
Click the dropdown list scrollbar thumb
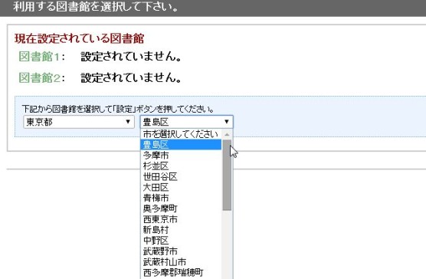click(227, 176)
